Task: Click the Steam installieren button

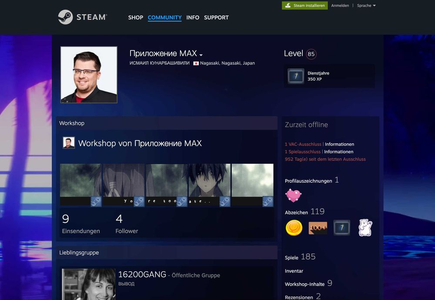Action: 304,6
